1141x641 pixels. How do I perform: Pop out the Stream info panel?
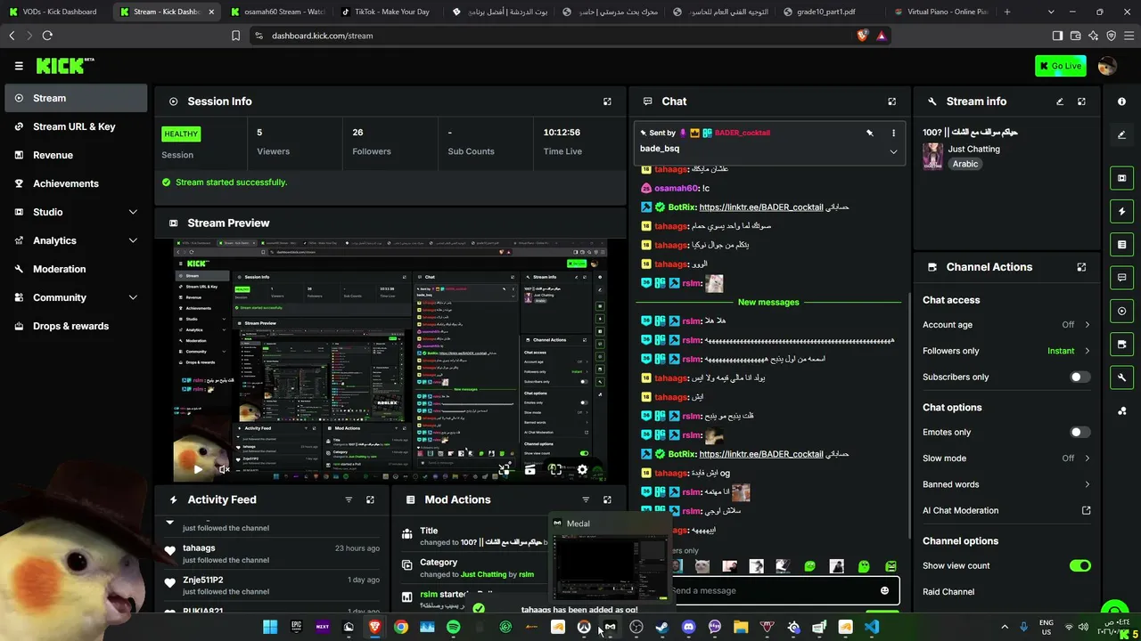1081,101
